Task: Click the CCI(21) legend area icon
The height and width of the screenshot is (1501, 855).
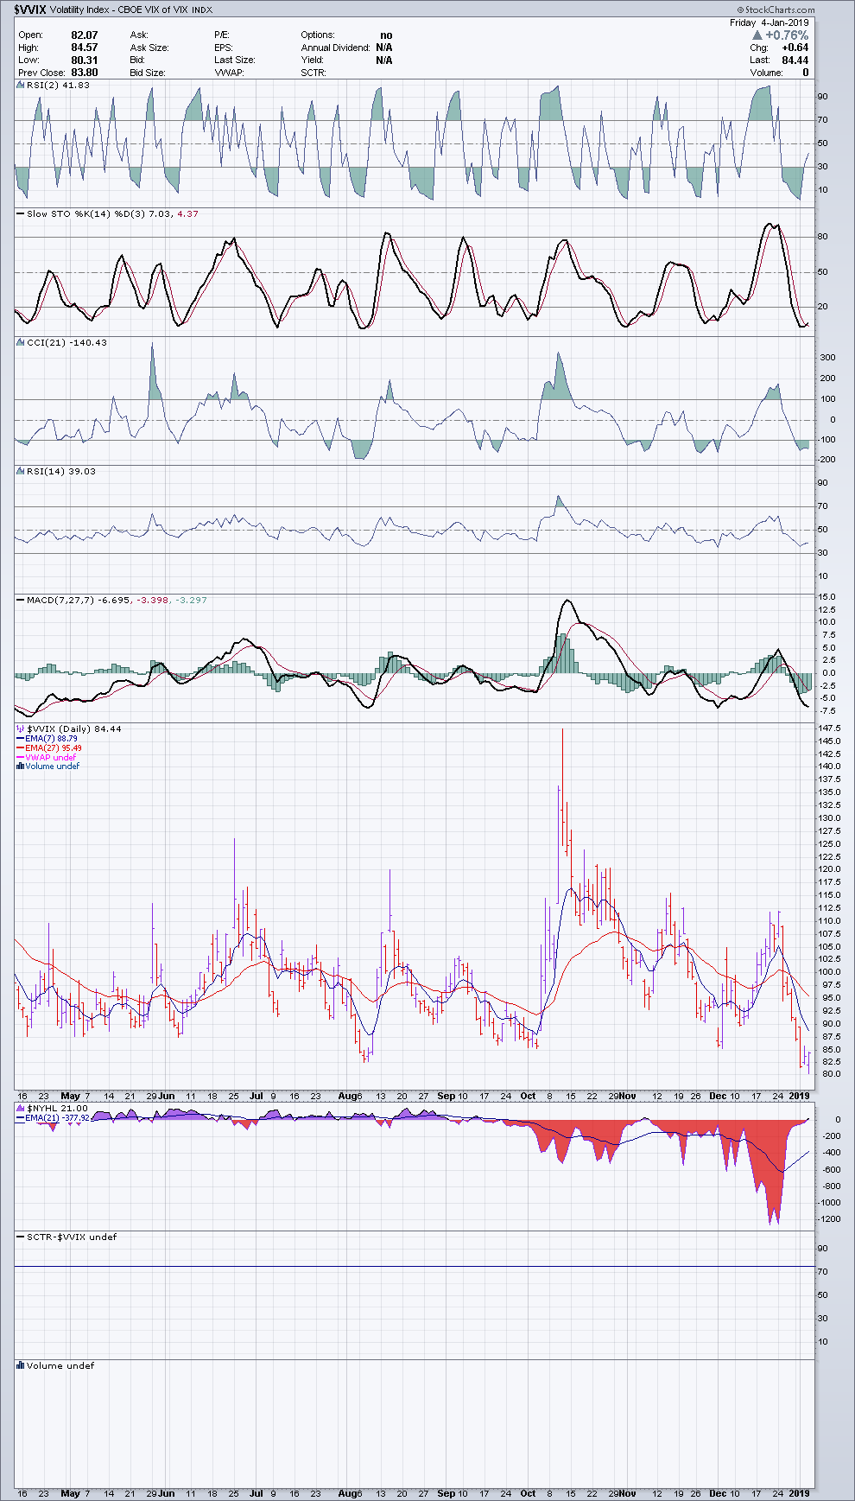Action: pos(20,342)
